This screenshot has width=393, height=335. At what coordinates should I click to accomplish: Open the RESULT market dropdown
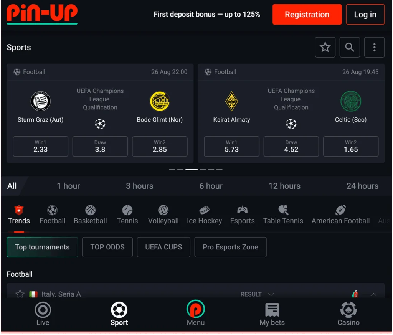point(257,294)
